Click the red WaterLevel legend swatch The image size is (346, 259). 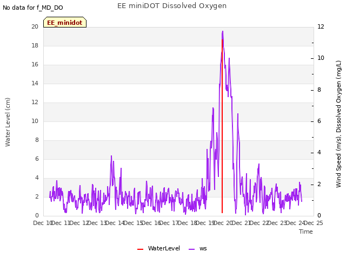(141, 249)
